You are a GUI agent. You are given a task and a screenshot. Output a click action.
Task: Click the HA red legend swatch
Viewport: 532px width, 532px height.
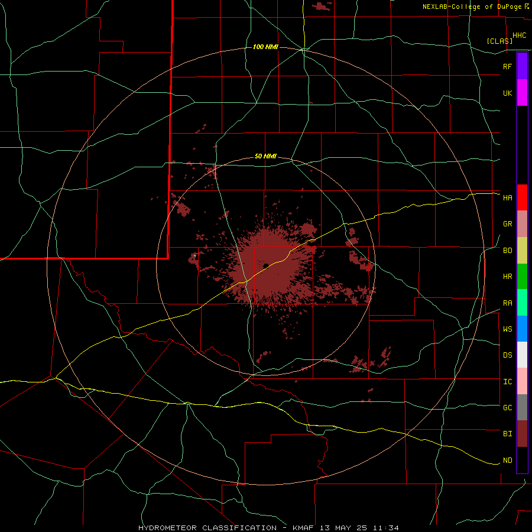(522, 197)
